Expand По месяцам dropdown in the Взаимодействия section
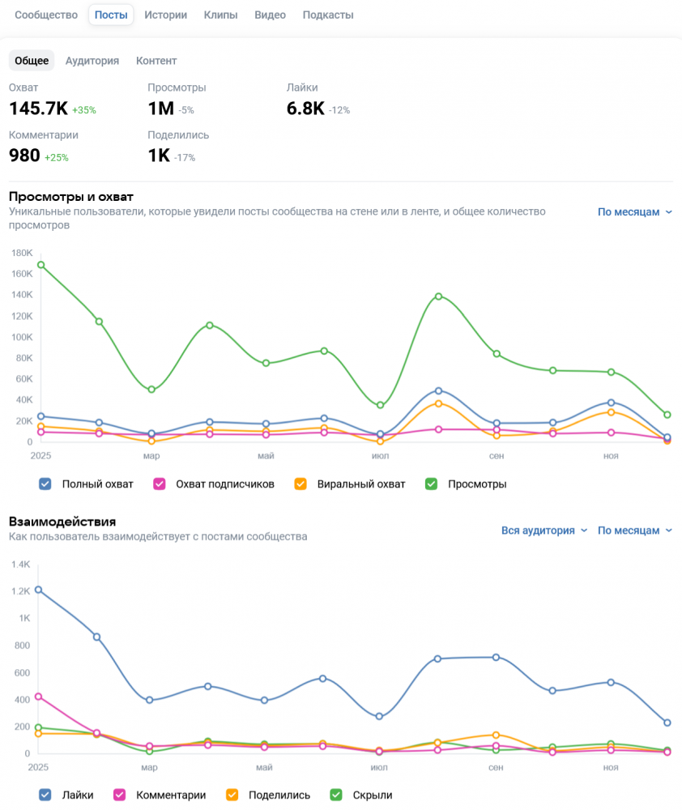This screenshot has width=682, height=810. coord(635,531)
